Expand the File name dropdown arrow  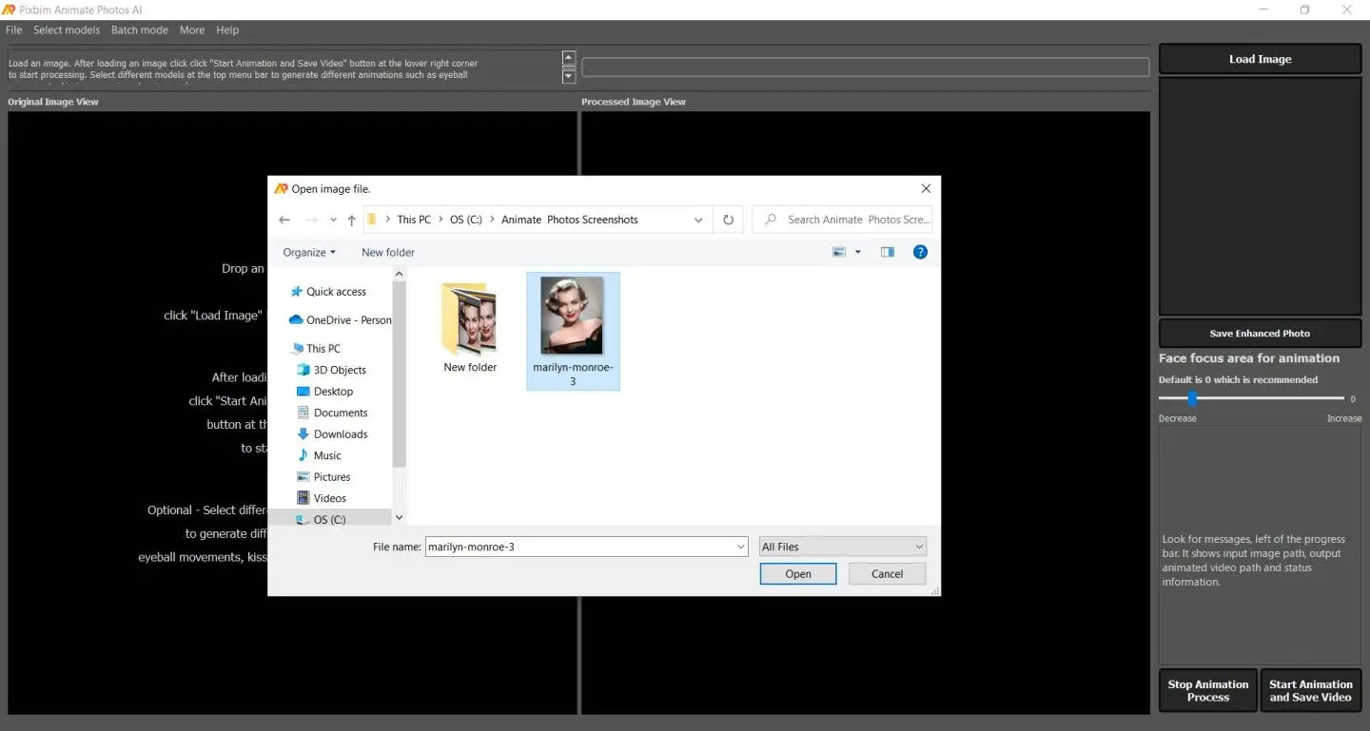tap(741, 547)
